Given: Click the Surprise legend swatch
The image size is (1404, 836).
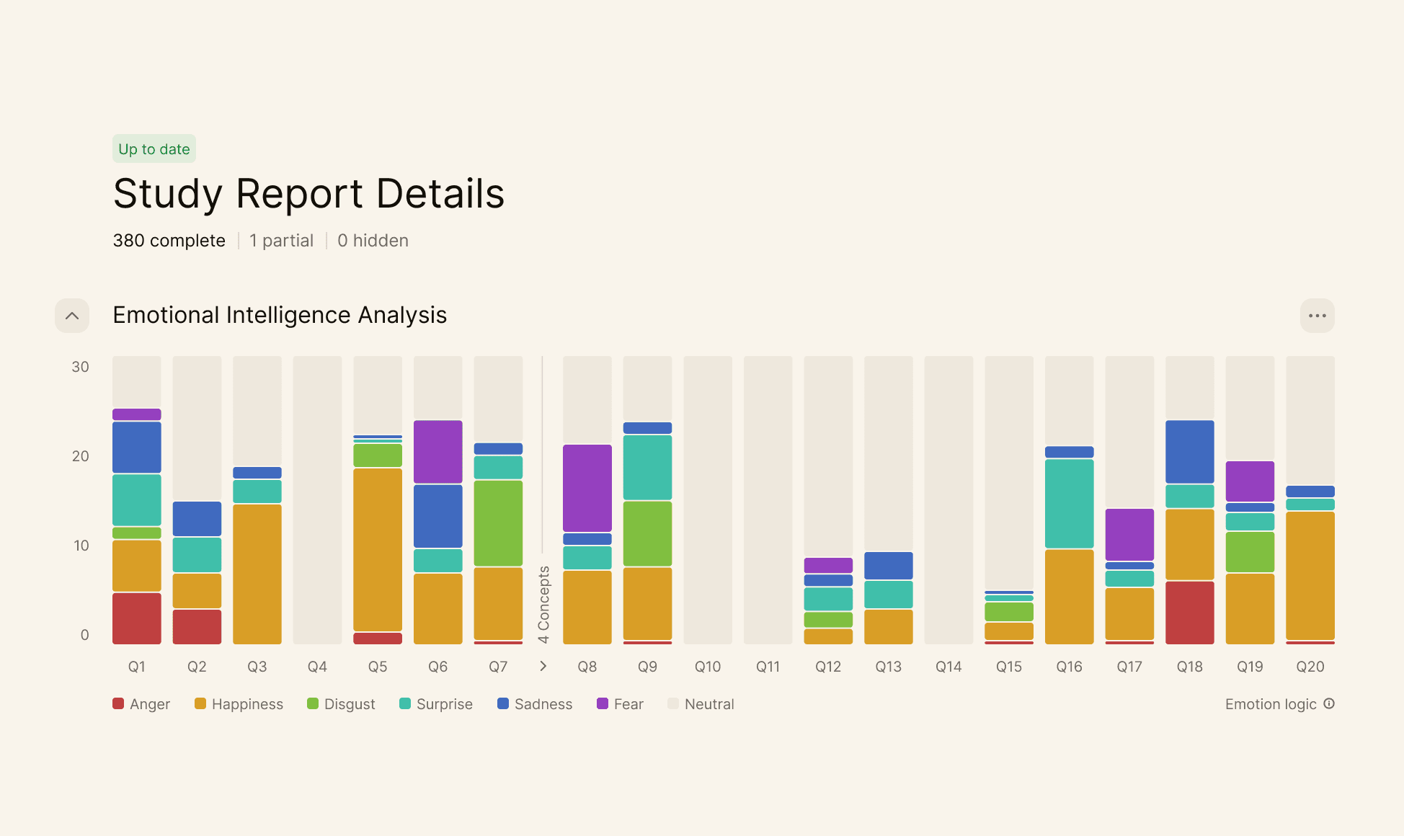Looking at the screenshot, I should coord(405,703).
